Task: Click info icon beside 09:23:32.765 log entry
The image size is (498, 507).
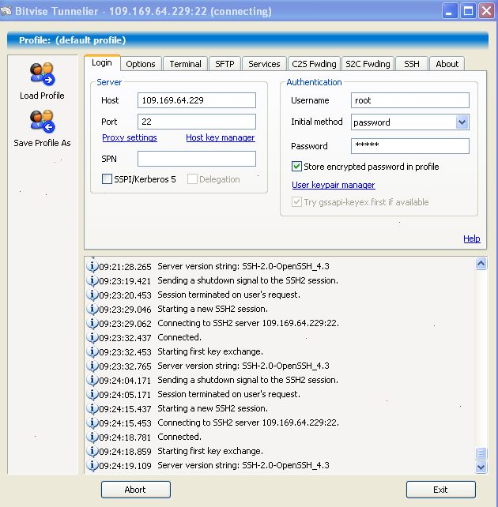Action: coord(92,366)
